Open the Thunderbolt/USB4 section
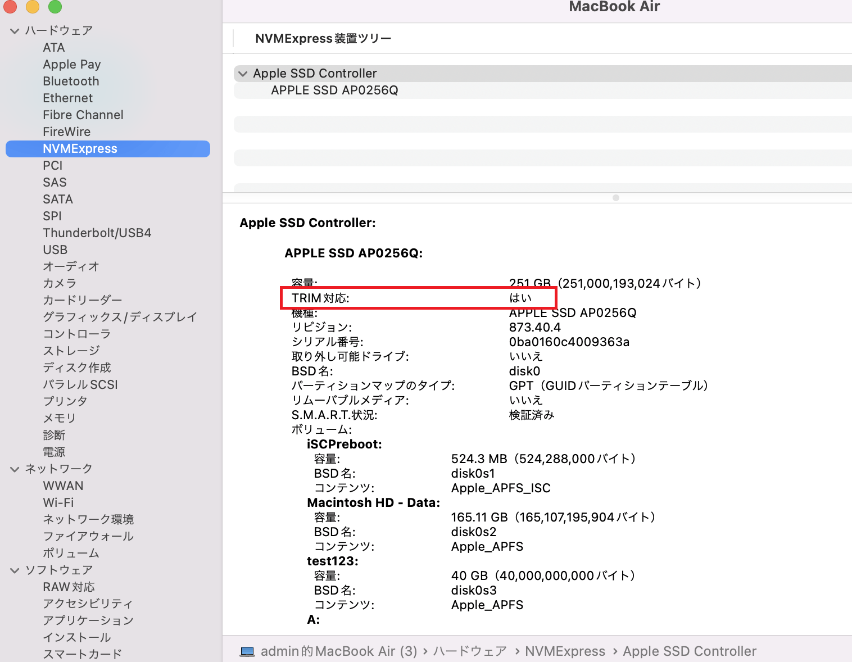Image resolution: width=852 pixels, height=662 pixels. [97, 233]
